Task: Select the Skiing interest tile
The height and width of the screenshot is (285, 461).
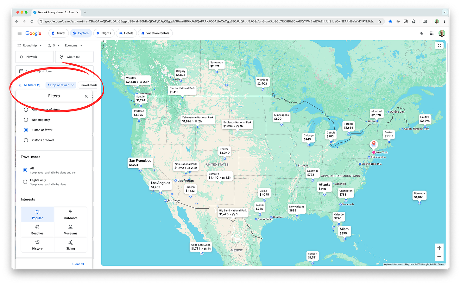Action: pos(71,245)
